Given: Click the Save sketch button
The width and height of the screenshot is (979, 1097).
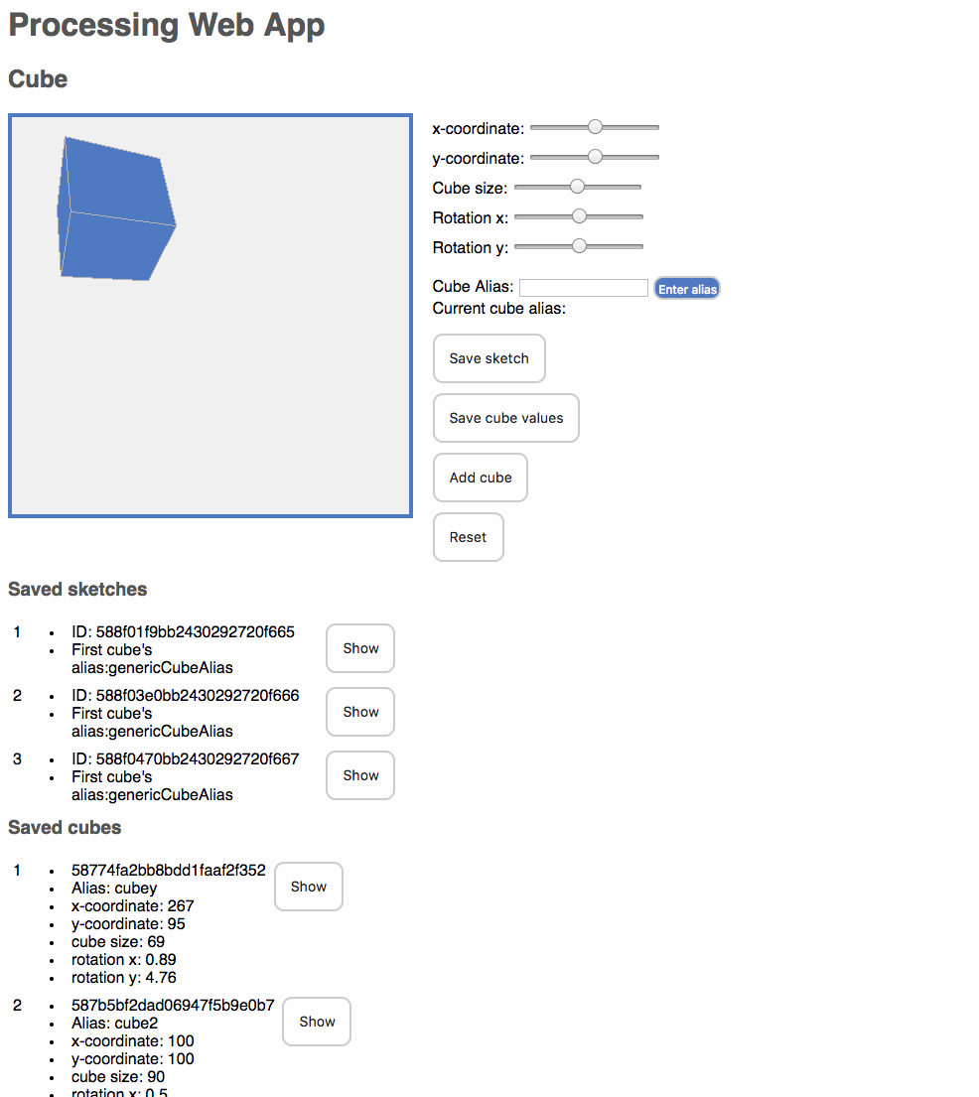Looking at the screenshot, I should pos(489,358).
